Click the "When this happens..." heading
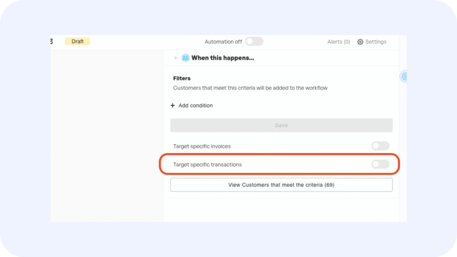 [223, 58]
